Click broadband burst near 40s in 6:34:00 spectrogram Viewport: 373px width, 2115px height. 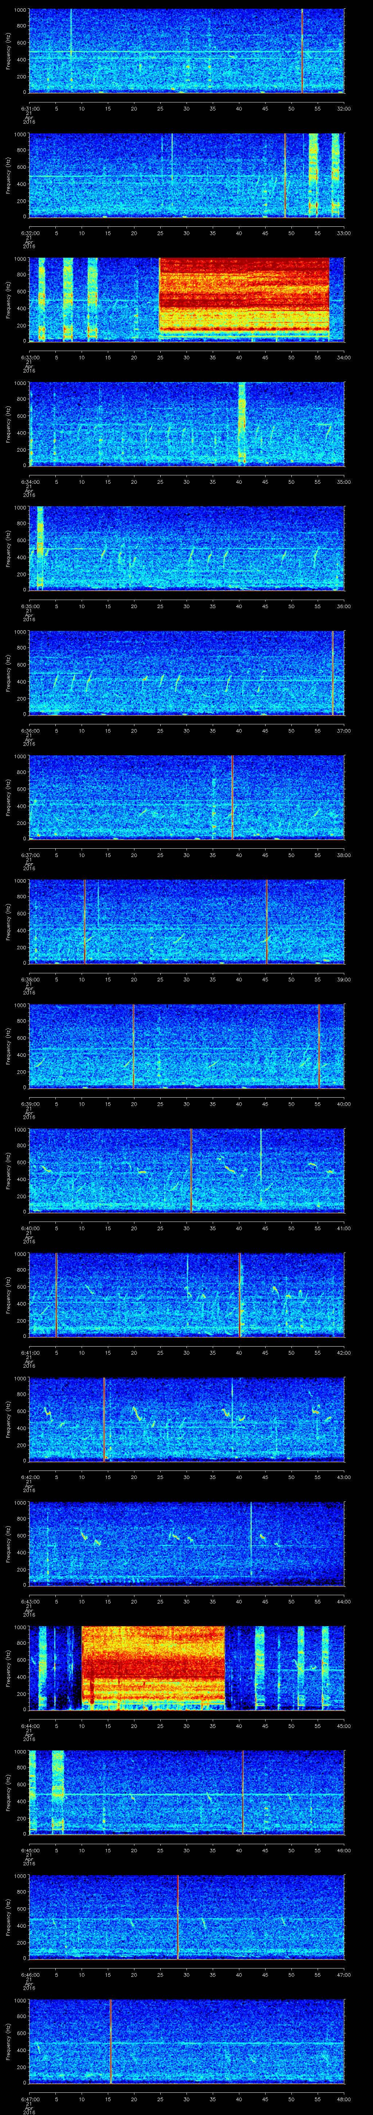[x=242, y=424]
